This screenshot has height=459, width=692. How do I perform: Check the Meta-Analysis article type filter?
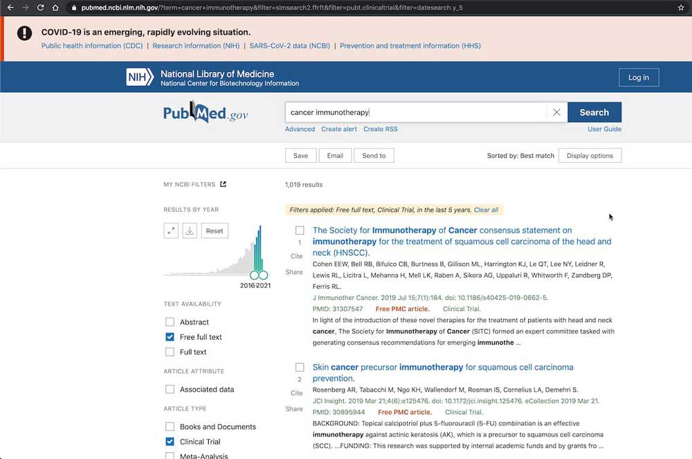tap(169, 456)
